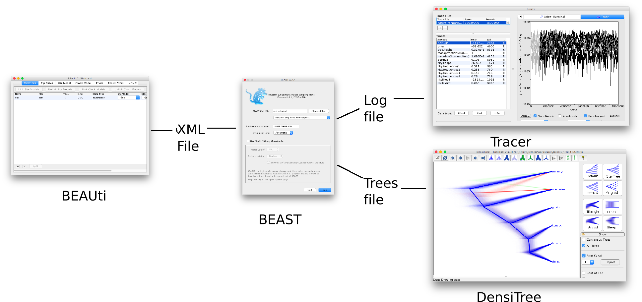
Task: Click the play animation icon in DensiTree
Action: (468, 158)
